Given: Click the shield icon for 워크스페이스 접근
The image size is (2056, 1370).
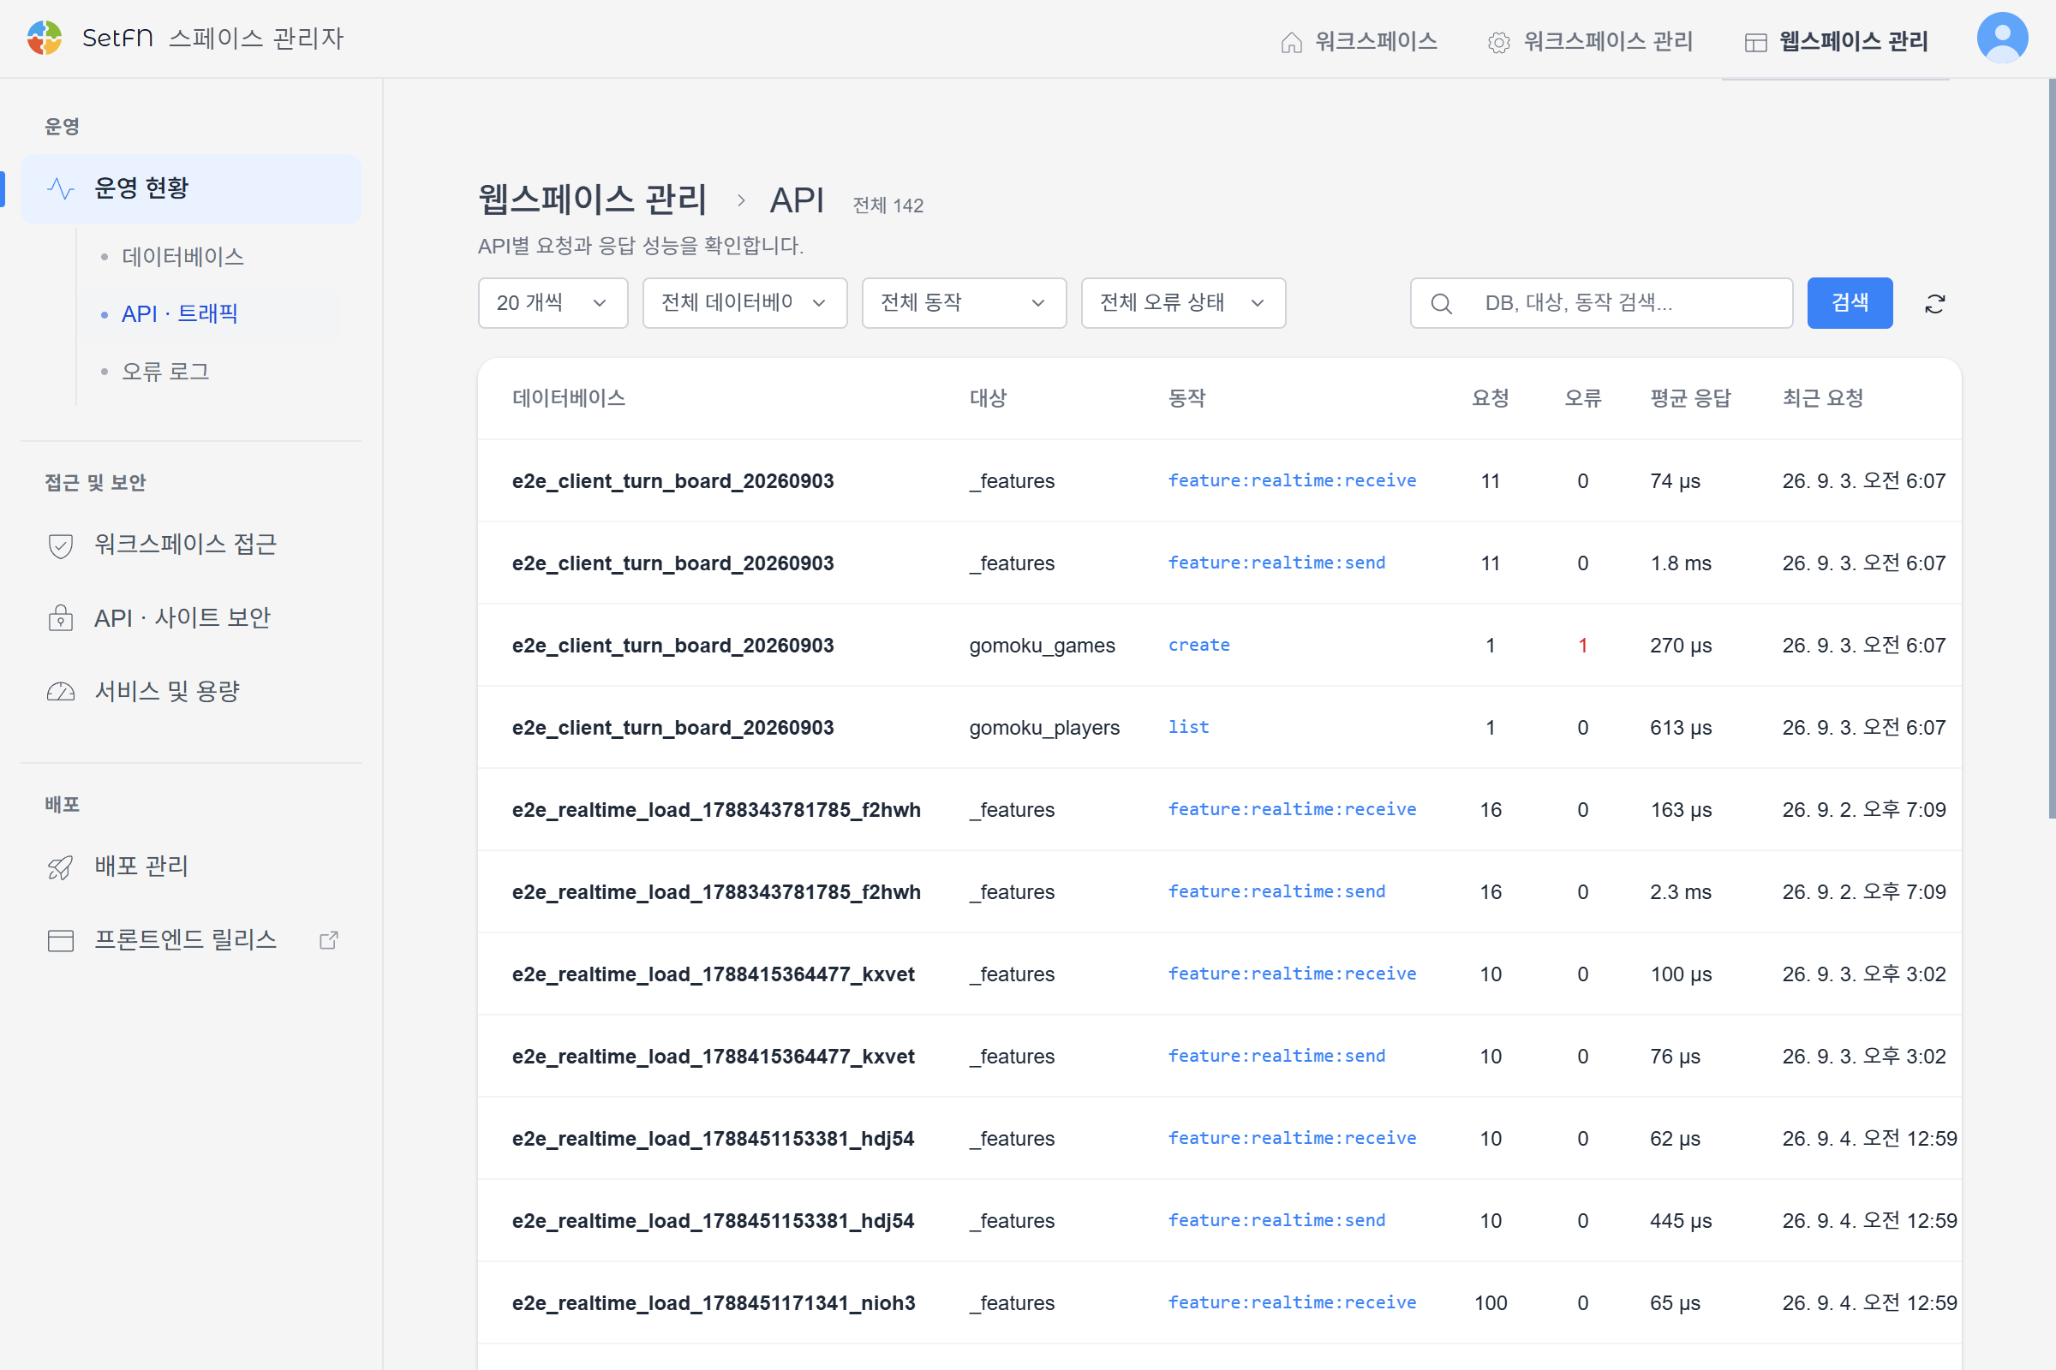Looking at the screenshot, I should click(x=60, y=545).
